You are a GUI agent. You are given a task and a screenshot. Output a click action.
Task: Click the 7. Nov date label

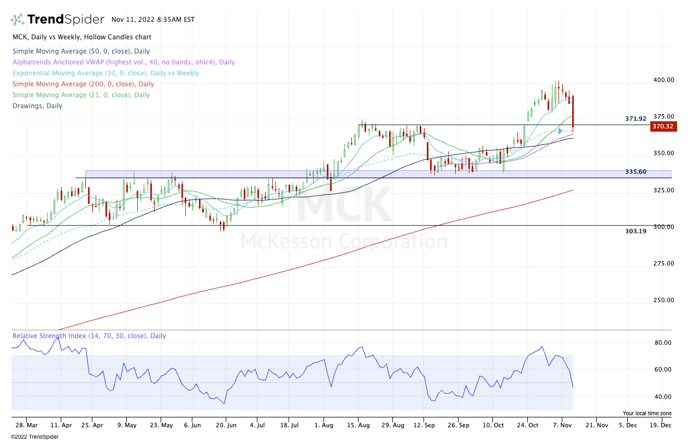[562, 425]
